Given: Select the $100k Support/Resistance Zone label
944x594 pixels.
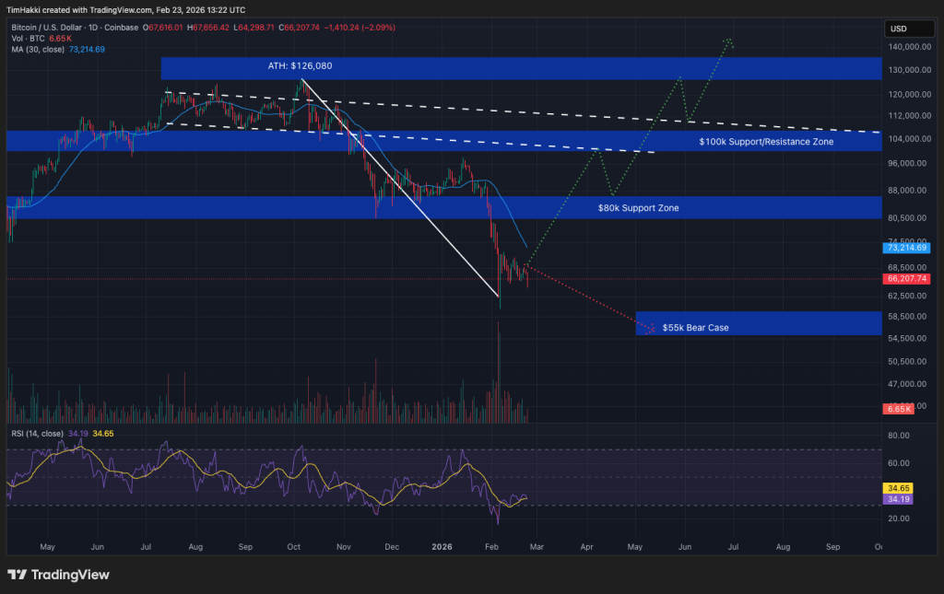Looking at the screenshot, I should (x=767, y=142).
